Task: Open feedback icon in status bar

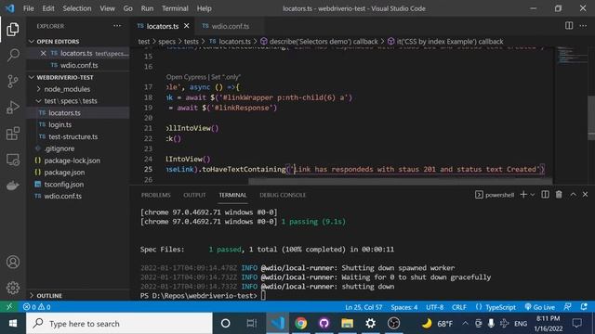Action: (x=567, y=307)
